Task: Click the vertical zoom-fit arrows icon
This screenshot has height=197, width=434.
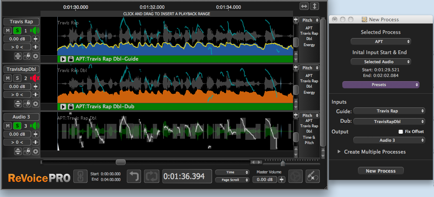Action: click(314, 6)
